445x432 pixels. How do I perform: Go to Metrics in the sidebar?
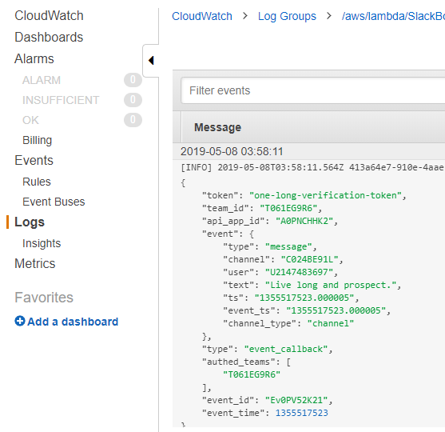35,263
